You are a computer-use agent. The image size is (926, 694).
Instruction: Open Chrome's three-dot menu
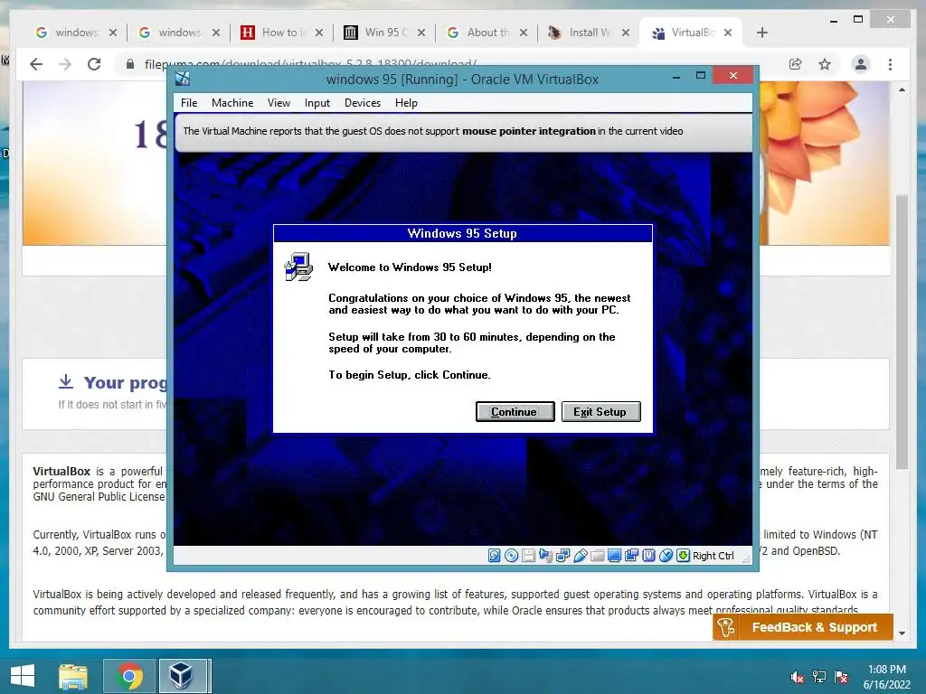(x=890, y=64)
